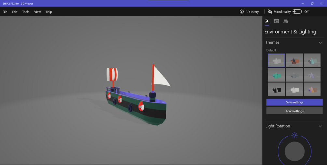Image resolution: width=327 pixels, height=165 pixels.
Task: Open the Stats & Shading panel tab
Action: 276,21
